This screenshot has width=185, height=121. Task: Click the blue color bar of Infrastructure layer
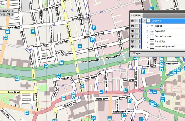point(140,36)
